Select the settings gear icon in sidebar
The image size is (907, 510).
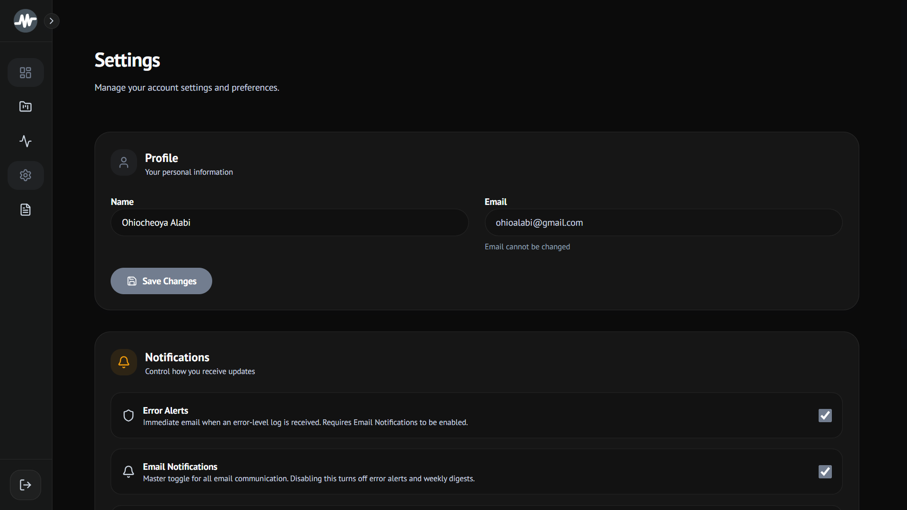click(x=26, y=175)
